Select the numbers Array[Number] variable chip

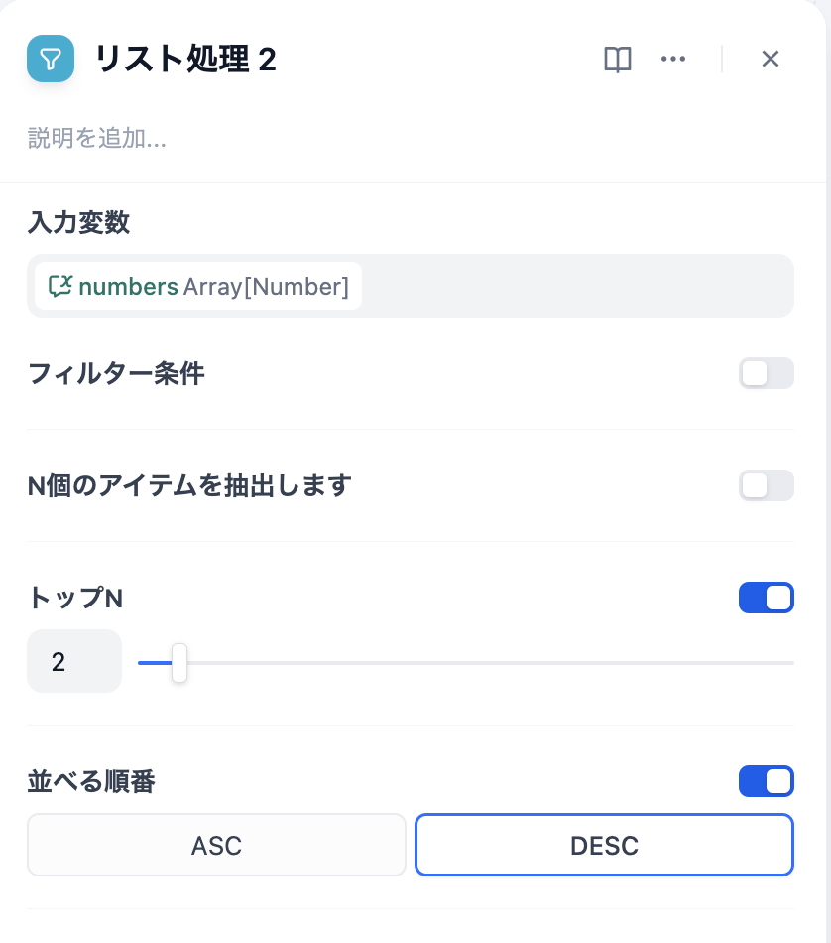[x=198, y=287]
